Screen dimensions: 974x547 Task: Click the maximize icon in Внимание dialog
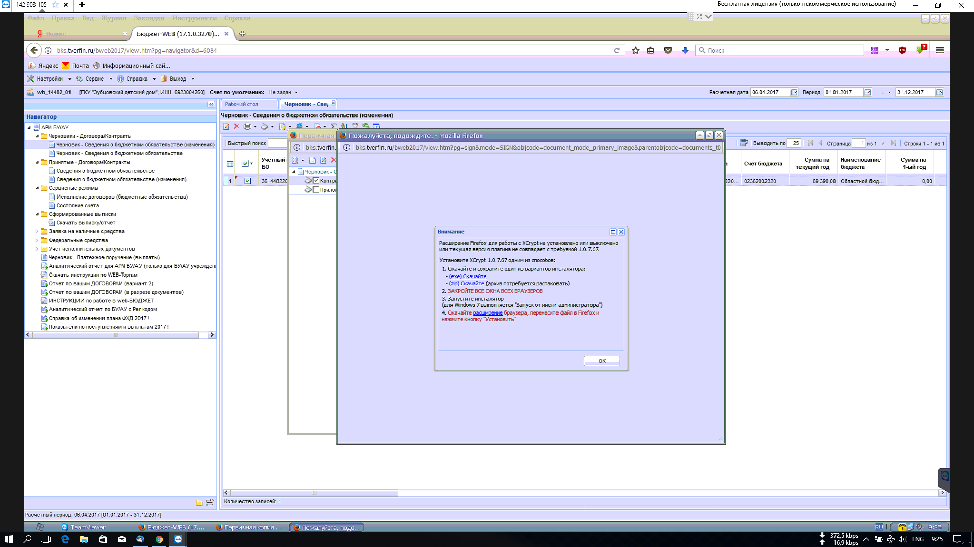[x=613, y=232]
